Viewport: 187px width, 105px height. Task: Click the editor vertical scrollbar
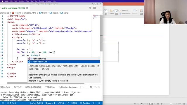coord(101,33)
